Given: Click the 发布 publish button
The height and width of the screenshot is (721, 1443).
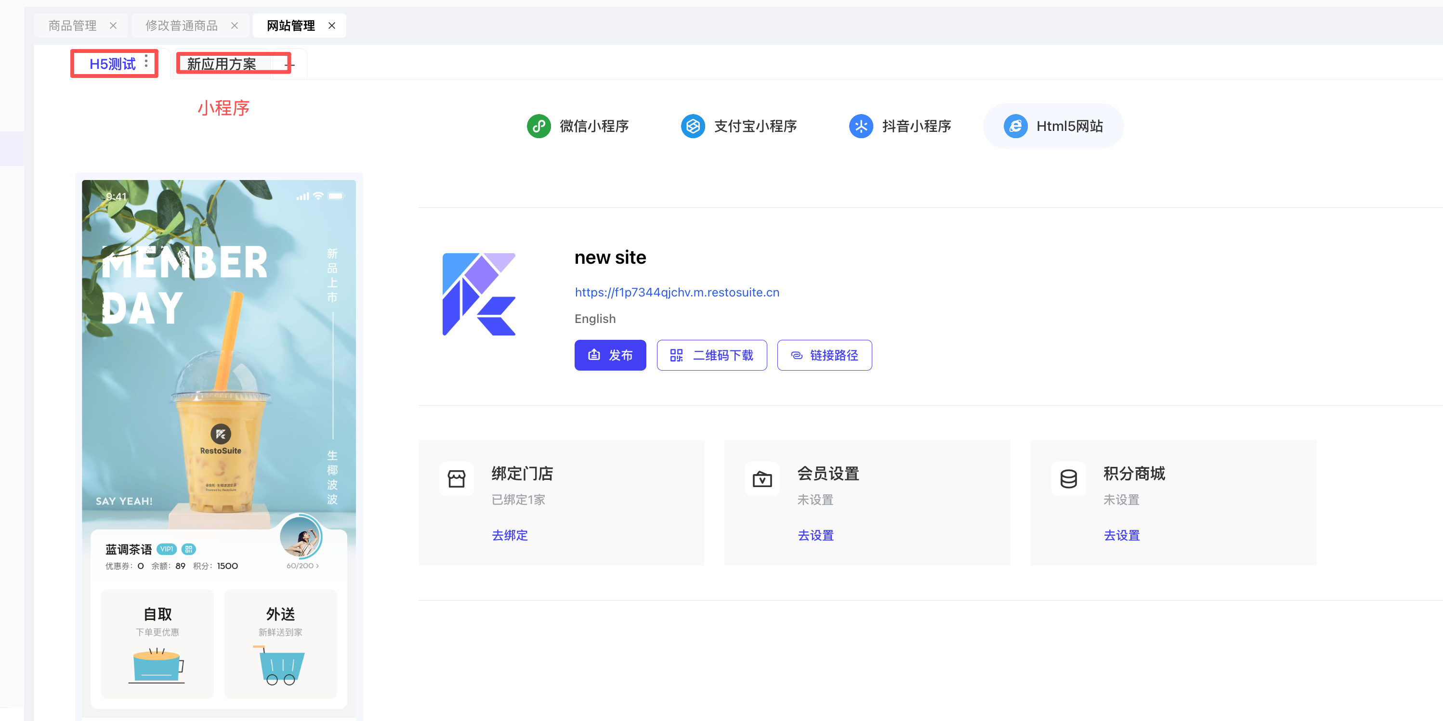Looking at the screenshot, I should coord(609,355).
